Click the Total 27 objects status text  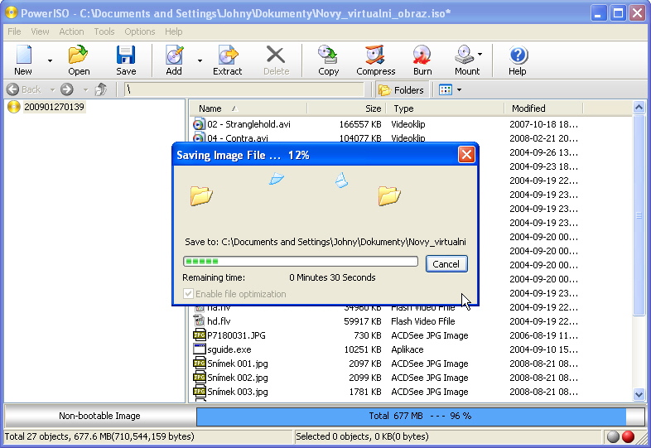tap(99, 436)
